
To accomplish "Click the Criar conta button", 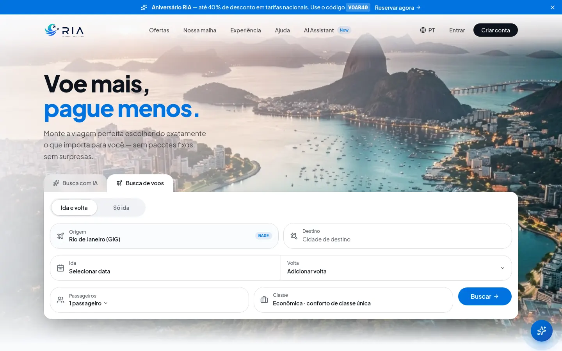I will (x=496, y=30).
